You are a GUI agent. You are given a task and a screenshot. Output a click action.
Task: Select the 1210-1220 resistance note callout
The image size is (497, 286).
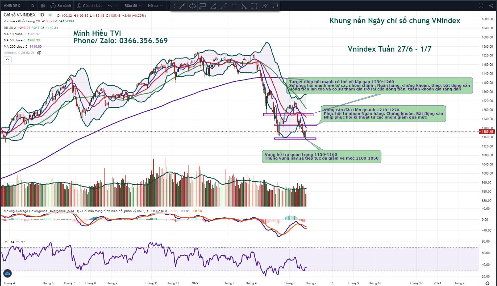tap(383, 114)
